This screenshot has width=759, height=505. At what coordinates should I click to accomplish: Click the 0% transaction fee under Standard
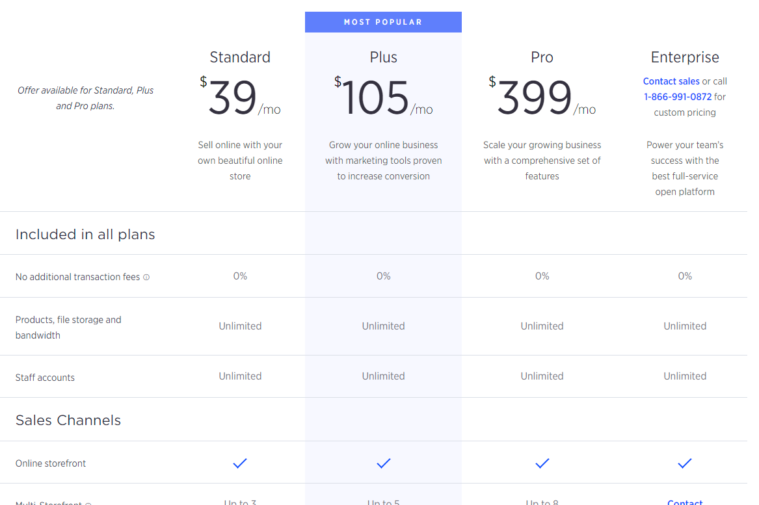(240, 276)
